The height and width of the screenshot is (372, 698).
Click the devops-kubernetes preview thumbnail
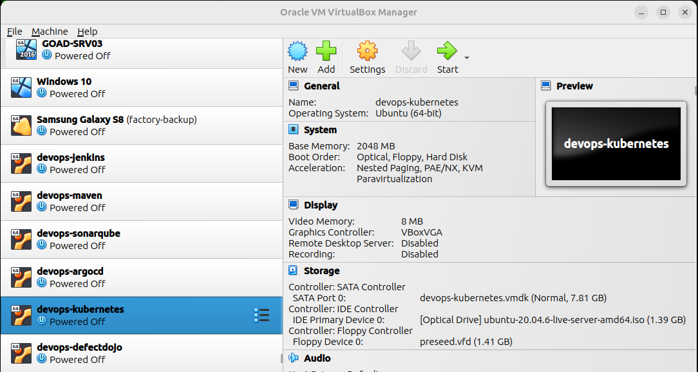[x=616, y=144]
